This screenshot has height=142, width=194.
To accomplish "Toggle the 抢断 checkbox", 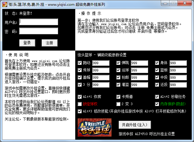I will 118,78.
